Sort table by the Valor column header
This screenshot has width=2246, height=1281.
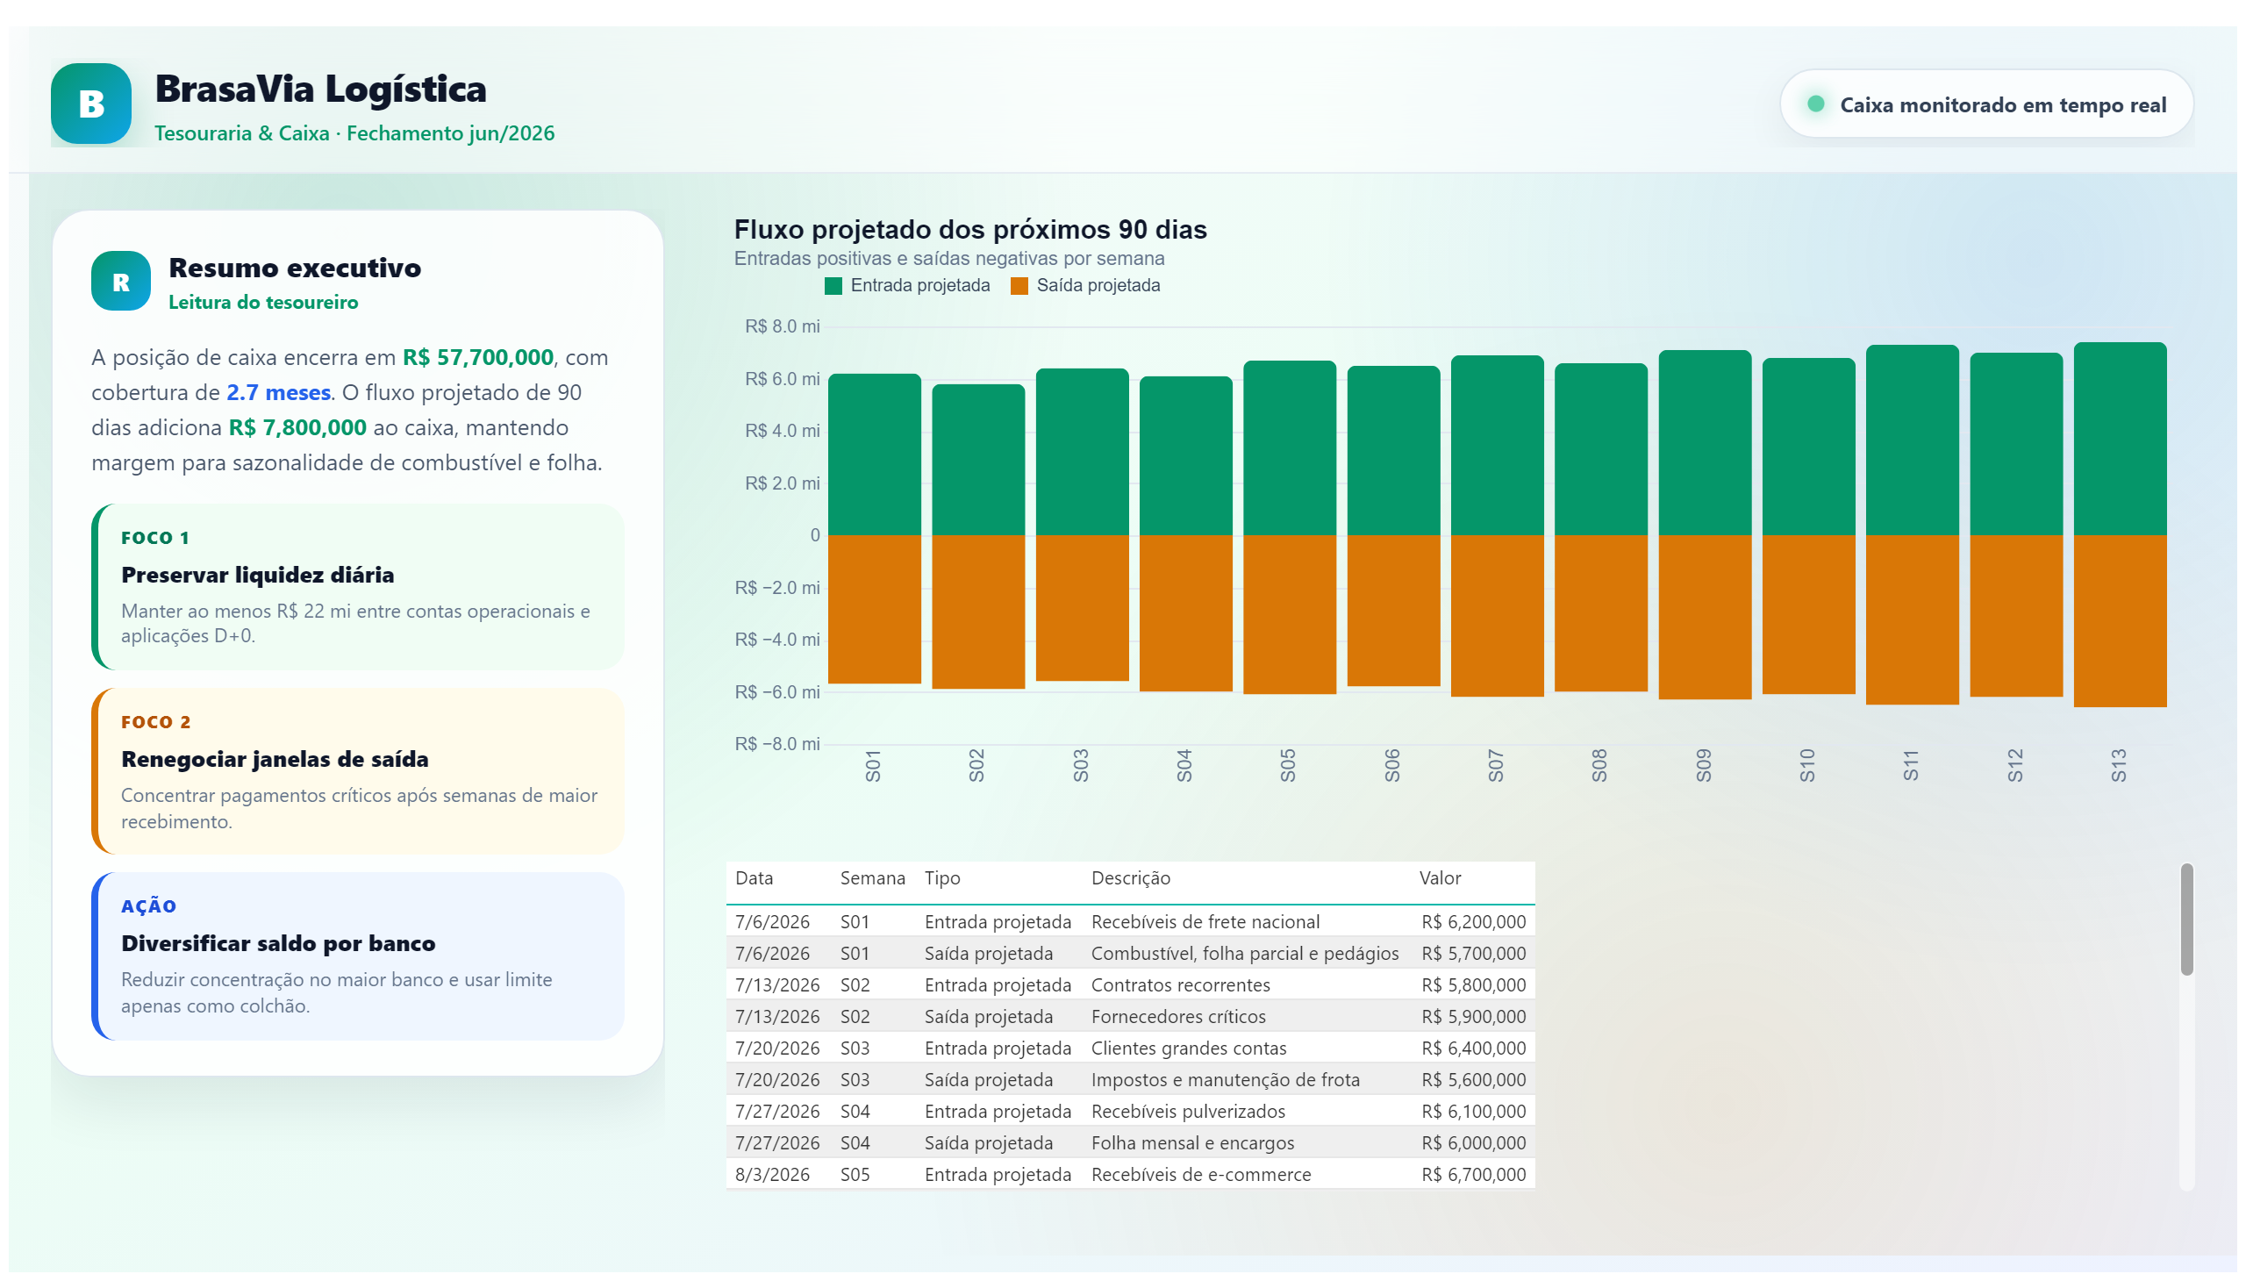[1439, 878]
